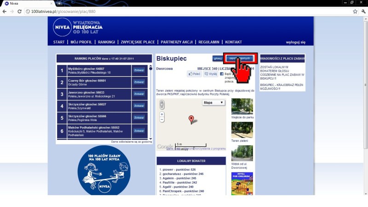Screen dimensions: 368x207
Task: Click the browser forward arrow
Action: [x=12, y=11]
